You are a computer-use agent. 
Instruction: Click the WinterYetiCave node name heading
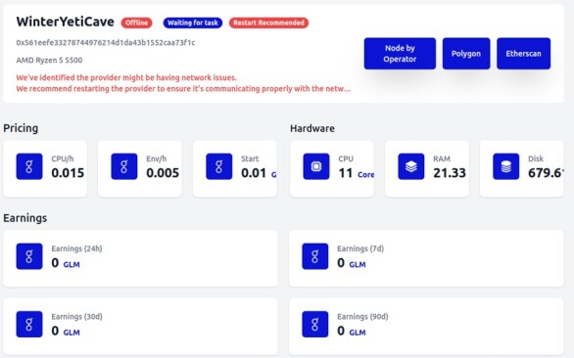[x=66, y=22]
